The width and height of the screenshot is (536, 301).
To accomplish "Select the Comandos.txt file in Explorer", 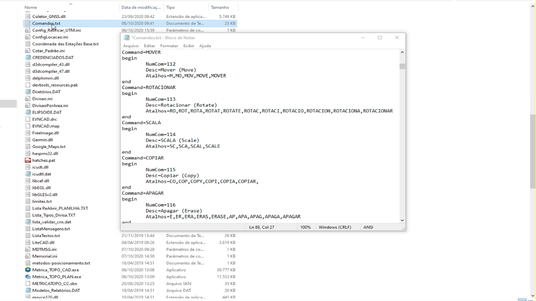I will pyautogui.click(x=46, y=23).
